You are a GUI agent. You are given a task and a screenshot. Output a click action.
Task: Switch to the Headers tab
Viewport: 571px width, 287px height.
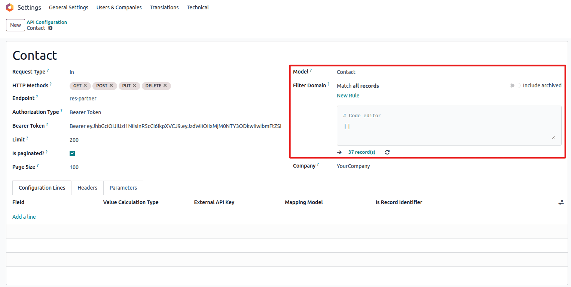pyautogui.click(x=87, y=188)
